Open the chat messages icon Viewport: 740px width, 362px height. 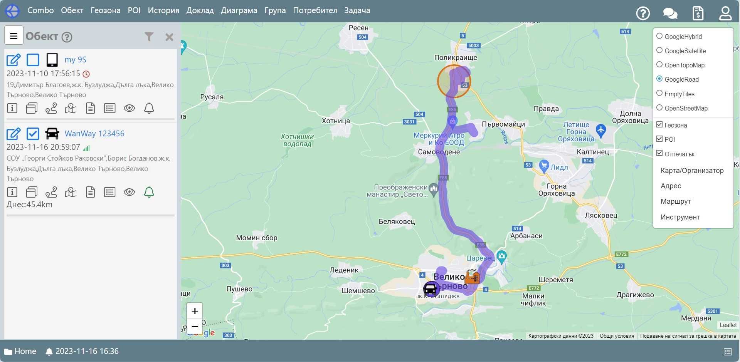(x=670, y=13)
